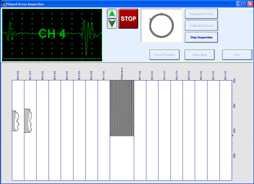Click the pipe cross-section circle diagram
The height and width of the screenshot is (184, 254).
[x=162, y=25]
